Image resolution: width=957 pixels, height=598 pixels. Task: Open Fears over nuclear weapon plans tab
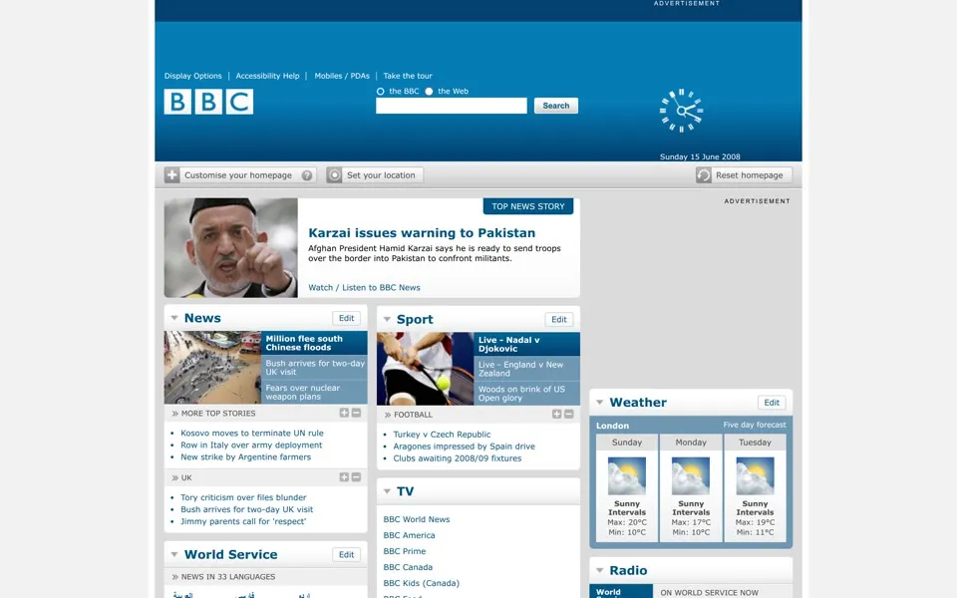pyautogui.click(x=314, y=392)
